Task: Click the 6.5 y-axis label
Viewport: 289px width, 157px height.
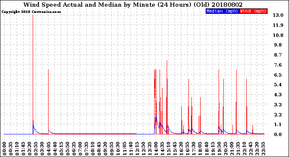Action: coord(278,75)
